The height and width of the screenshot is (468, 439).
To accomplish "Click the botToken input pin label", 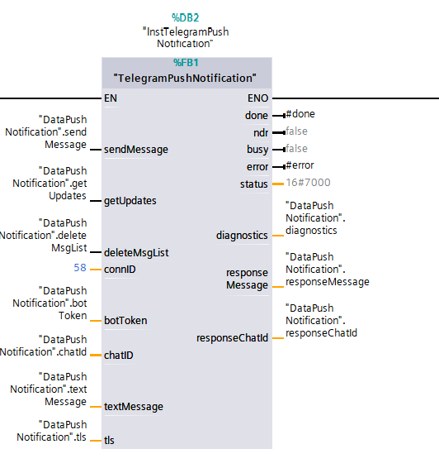I will pyautogui.click(x=125, y=321).
